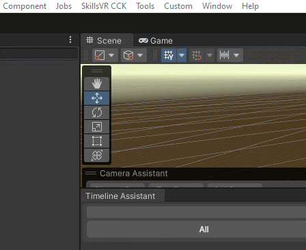Click the snap increment ruler icon
Screen dimensions: 306x250
point(224,55)
